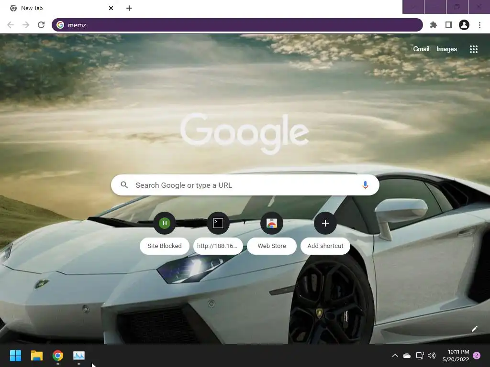Click the Add shortcut label
490x367 pixels.
click(x=325, y=246)
